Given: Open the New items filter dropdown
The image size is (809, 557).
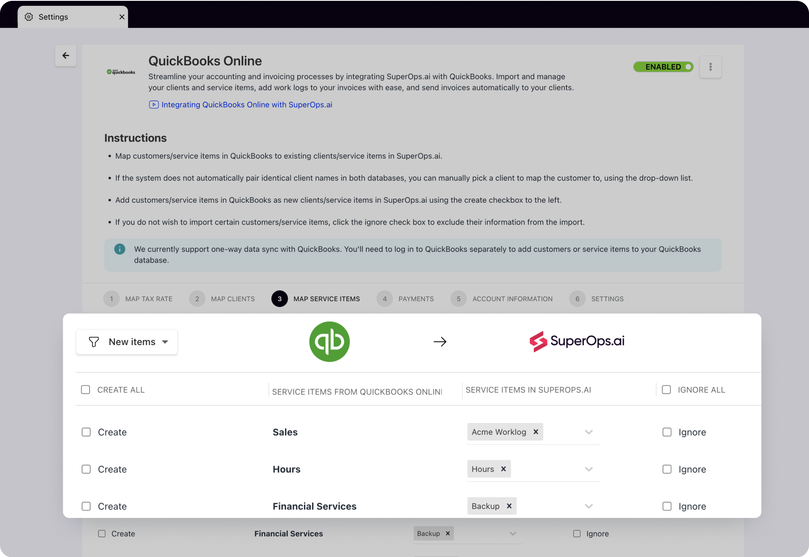Looking at the screenshot, I should coord(165,341).
